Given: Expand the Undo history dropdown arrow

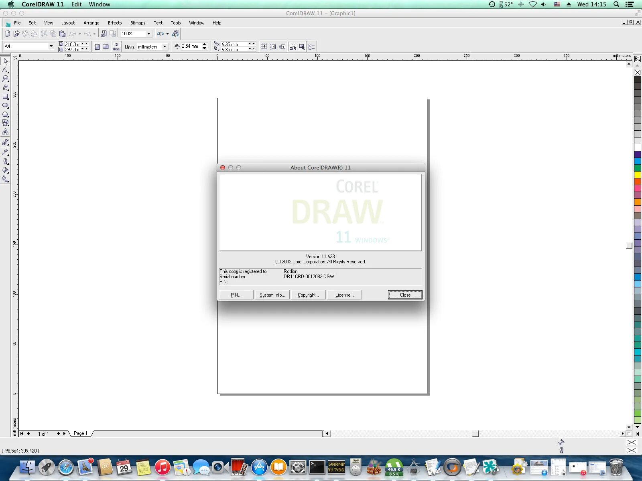Looking at the screenshot, I should (79, 34).
